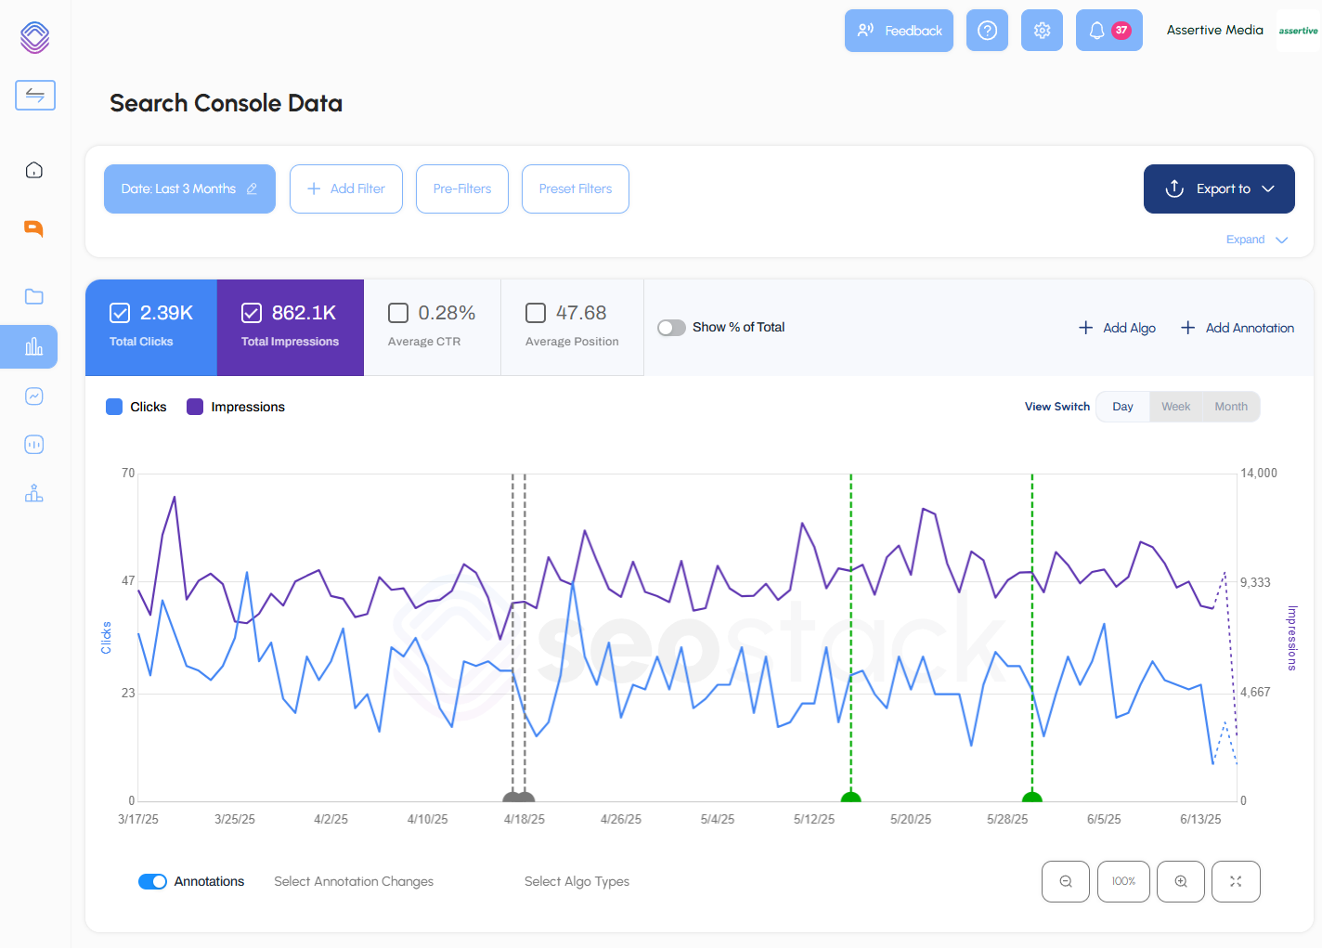Click the green annotation marker near 5/28/25

[1031, 797]
